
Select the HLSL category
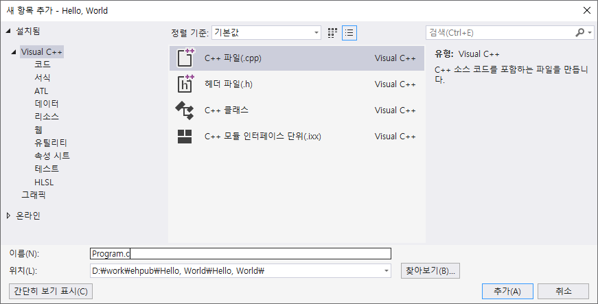point(44,182)
